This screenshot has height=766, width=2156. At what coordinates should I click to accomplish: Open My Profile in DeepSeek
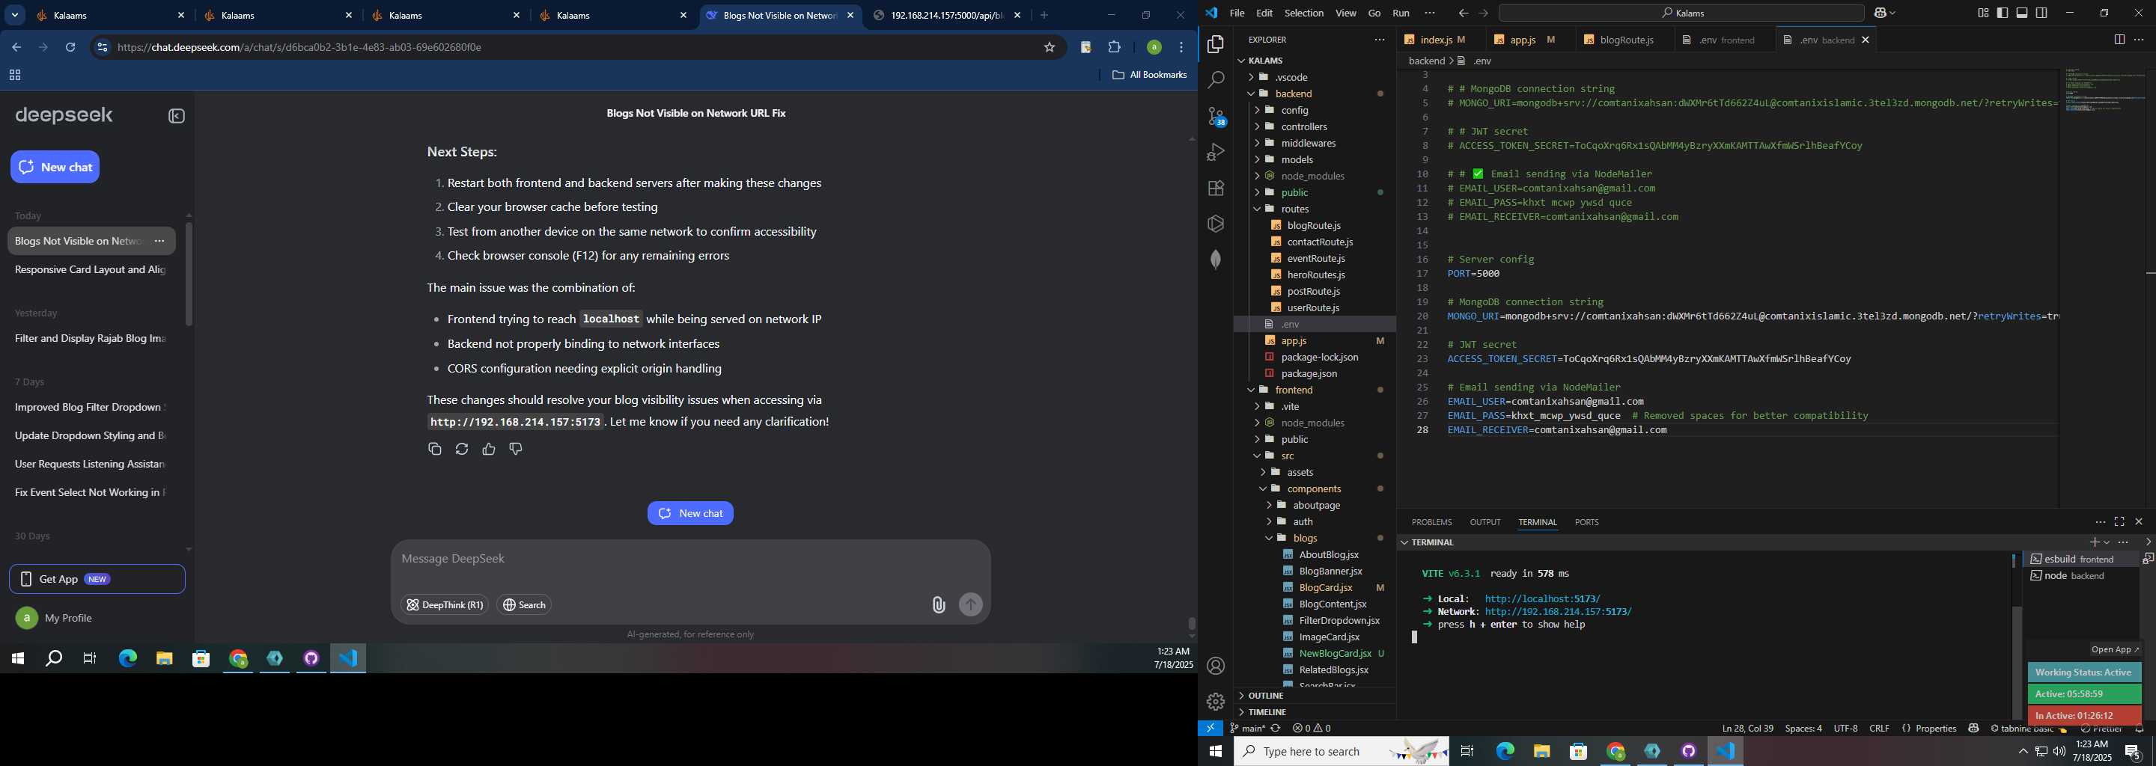tap(55, 618)
